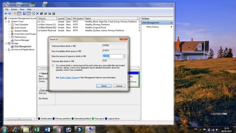236x133 pixels.
Task: Toggle the Show/Hide Console Tree icon
Action: point(19,14)
